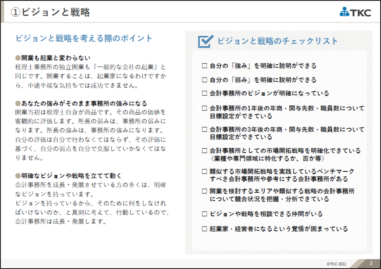Tick the 3年後の年商 goal-setting checkbox

(205, 129)
